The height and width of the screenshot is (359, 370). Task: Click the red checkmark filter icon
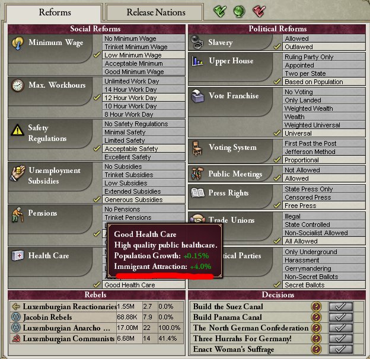[x=259, y=11]
